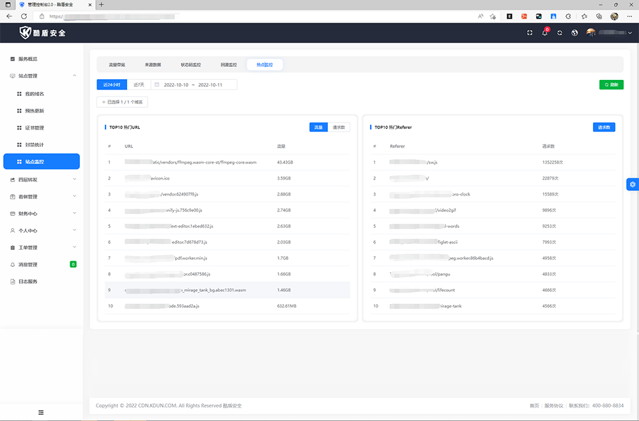
Task: Click the browser reload icon
Action: pyautogui.click(x=24, y=17)
